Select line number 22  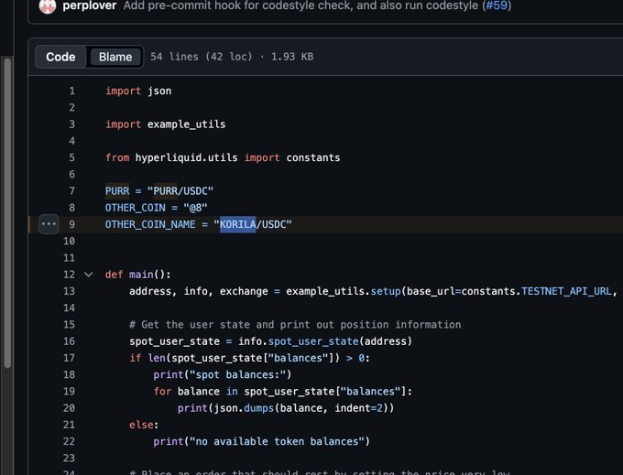(69, 441)
